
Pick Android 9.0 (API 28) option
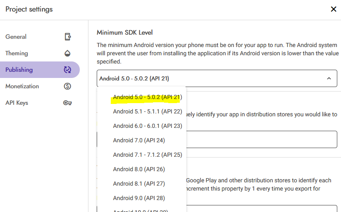point(139,198)
